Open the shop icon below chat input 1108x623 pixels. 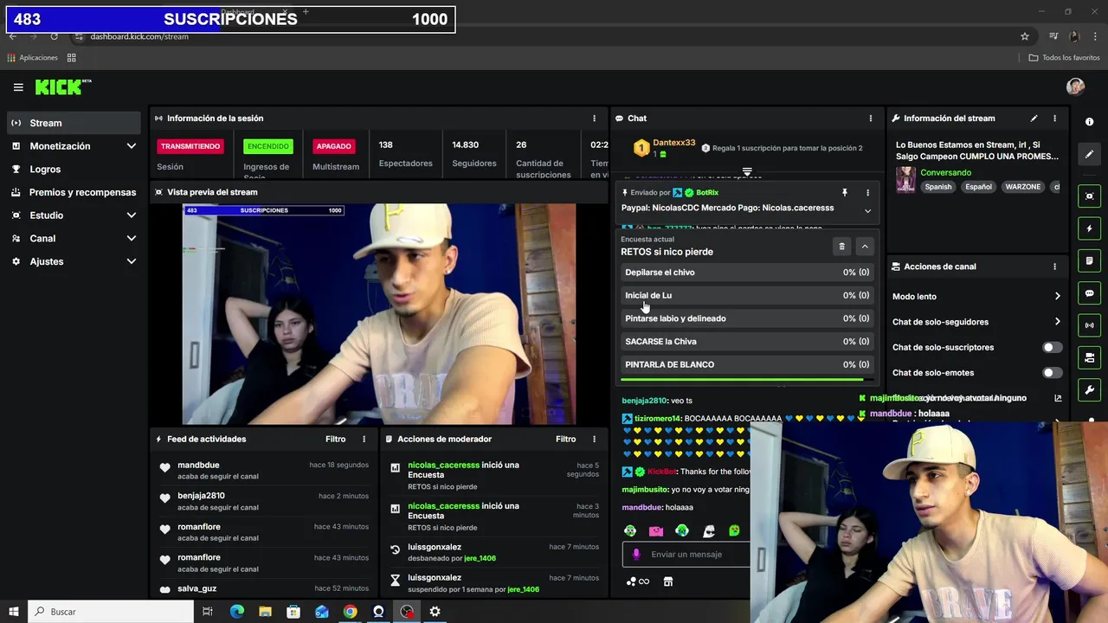668,581
